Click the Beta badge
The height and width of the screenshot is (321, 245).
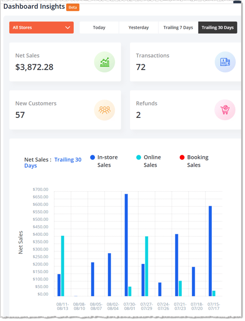73,7
